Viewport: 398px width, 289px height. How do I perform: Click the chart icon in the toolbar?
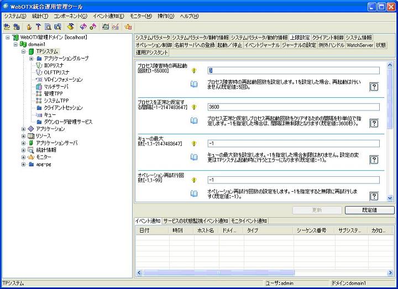pos(115,26)
